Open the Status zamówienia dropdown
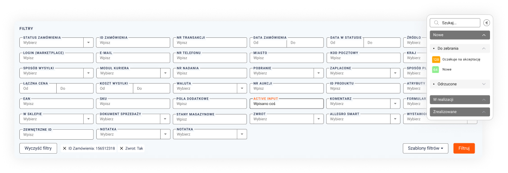 [56, 42]
